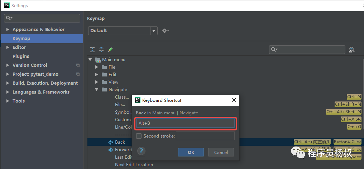Click the Expand All keymap tree icon
Viewport: 364px width, 169px height.
pos(92,50)
